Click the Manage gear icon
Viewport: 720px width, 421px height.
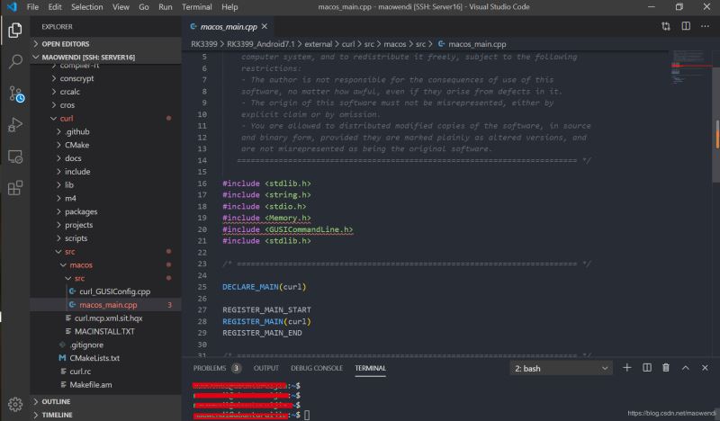click(x=15, y=403)
